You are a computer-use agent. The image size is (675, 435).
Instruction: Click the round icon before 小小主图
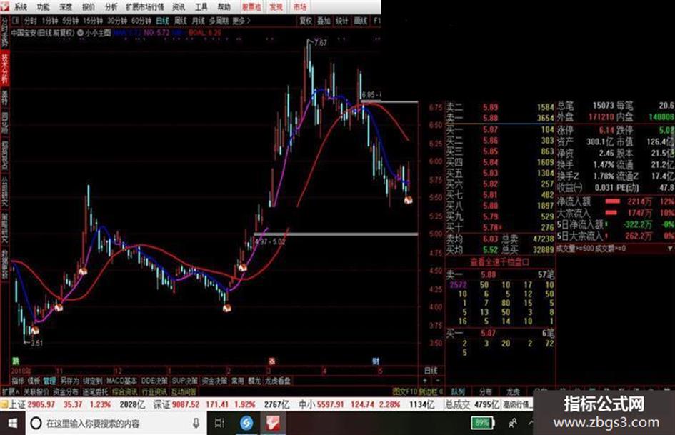point(81,33)
